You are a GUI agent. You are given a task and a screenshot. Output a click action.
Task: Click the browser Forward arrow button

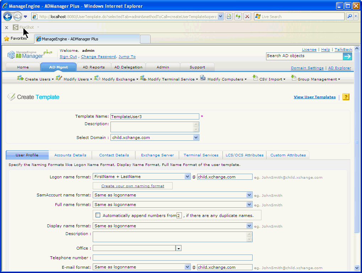tap(17, 16)
